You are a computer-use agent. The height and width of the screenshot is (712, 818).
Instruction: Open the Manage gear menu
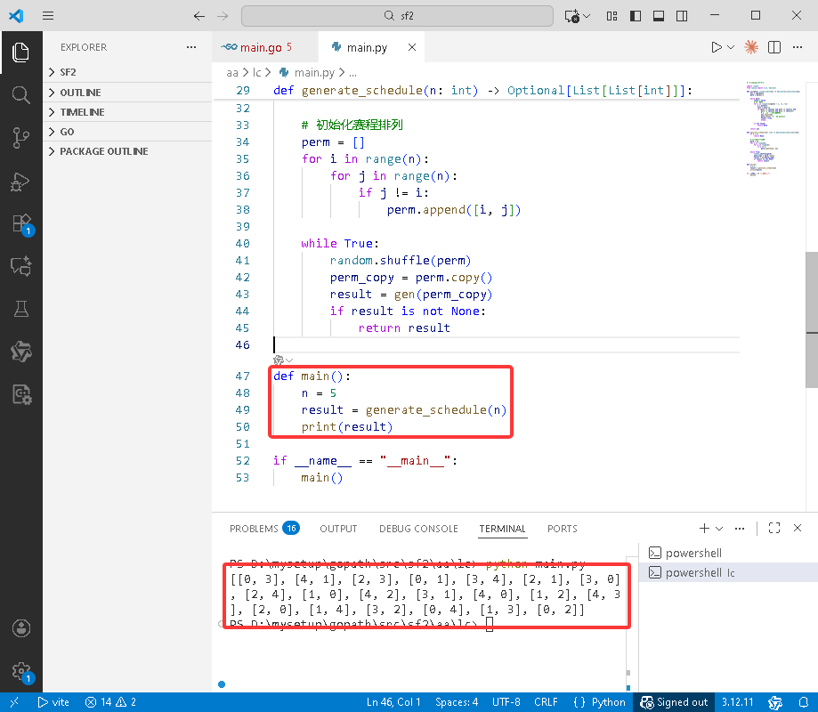[20, 672]
